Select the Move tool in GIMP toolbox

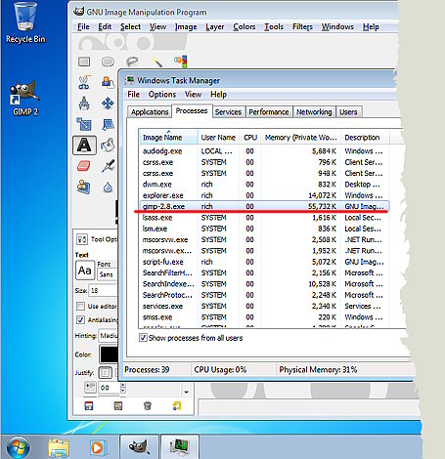108,104
